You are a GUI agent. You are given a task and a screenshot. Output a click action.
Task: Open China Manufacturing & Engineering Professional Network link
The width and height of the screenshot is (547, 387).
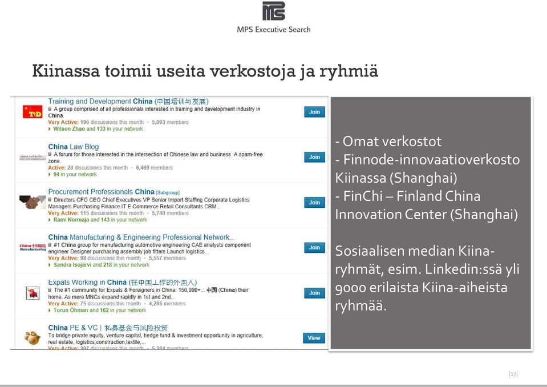[x=141, y=237]
